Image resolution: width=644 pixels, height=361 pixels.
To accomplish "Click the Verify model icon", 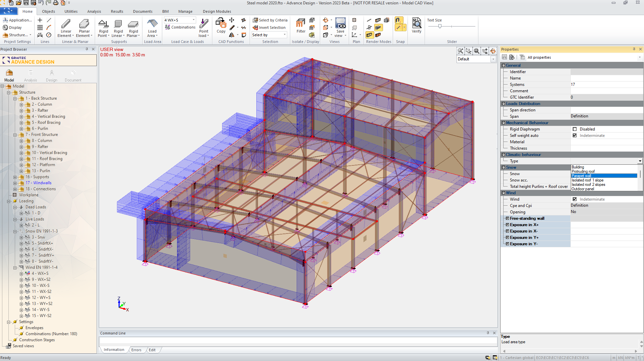I will pyautogui.click(x=417, y=25).
